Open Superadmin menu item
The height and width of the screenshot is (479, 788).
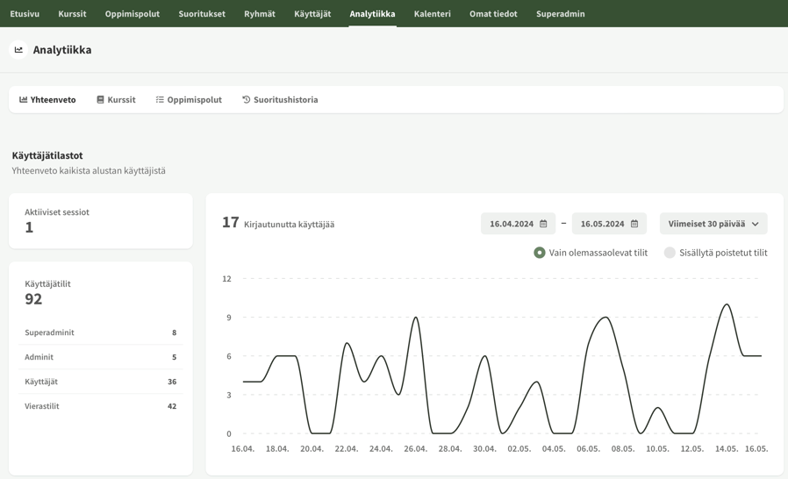tap(561, 13)
